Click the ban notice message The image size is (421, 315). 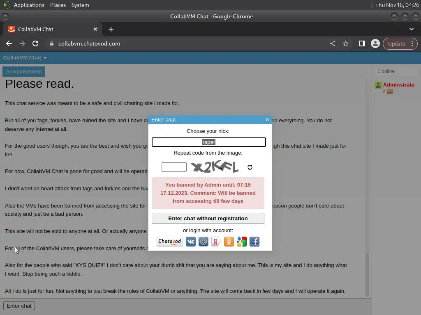coord(208,193)
